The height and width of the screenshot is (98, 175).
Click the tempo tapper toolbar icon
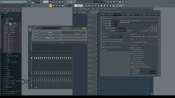pyautogui.click(x=107, y=5)
